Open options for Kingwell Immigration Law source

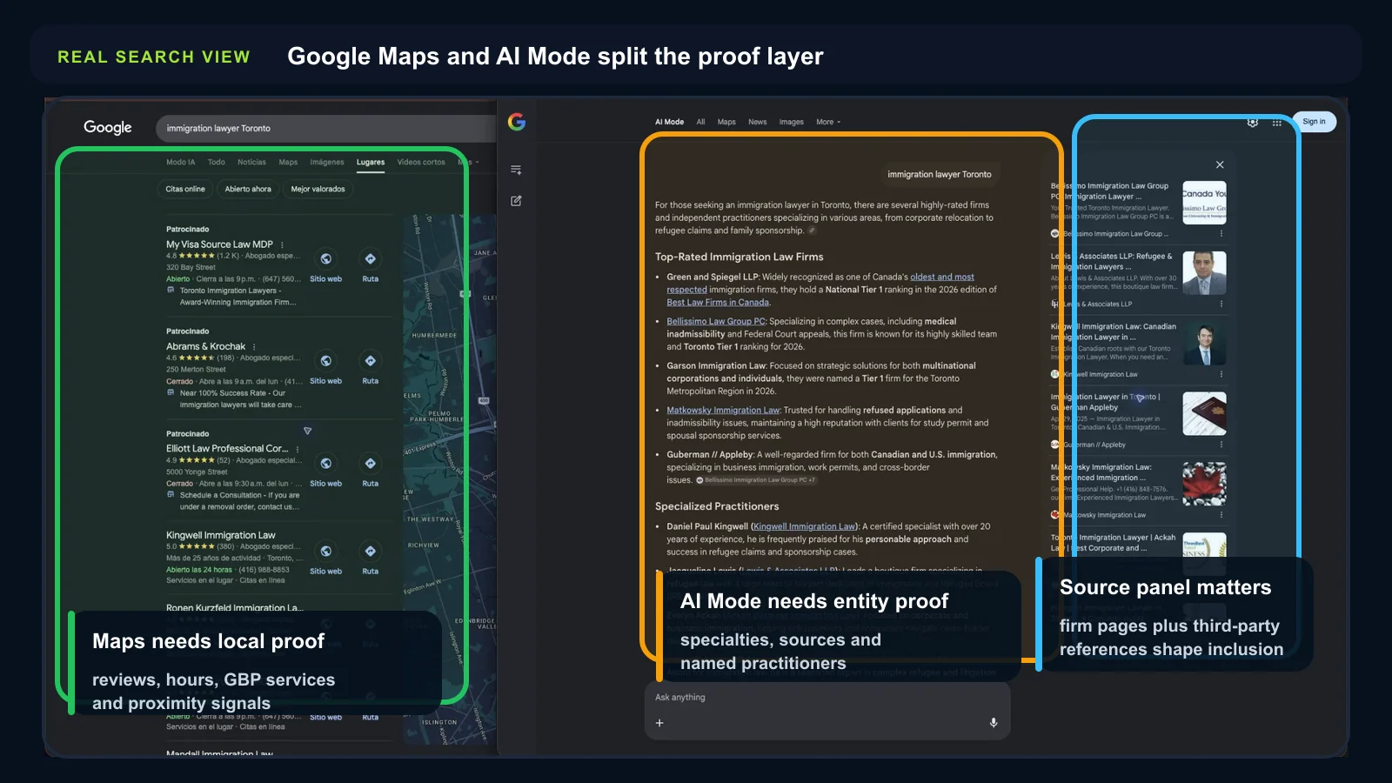tap(1221, 374)
